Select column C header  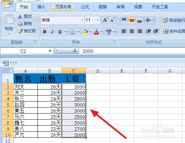tap(74, 71)
